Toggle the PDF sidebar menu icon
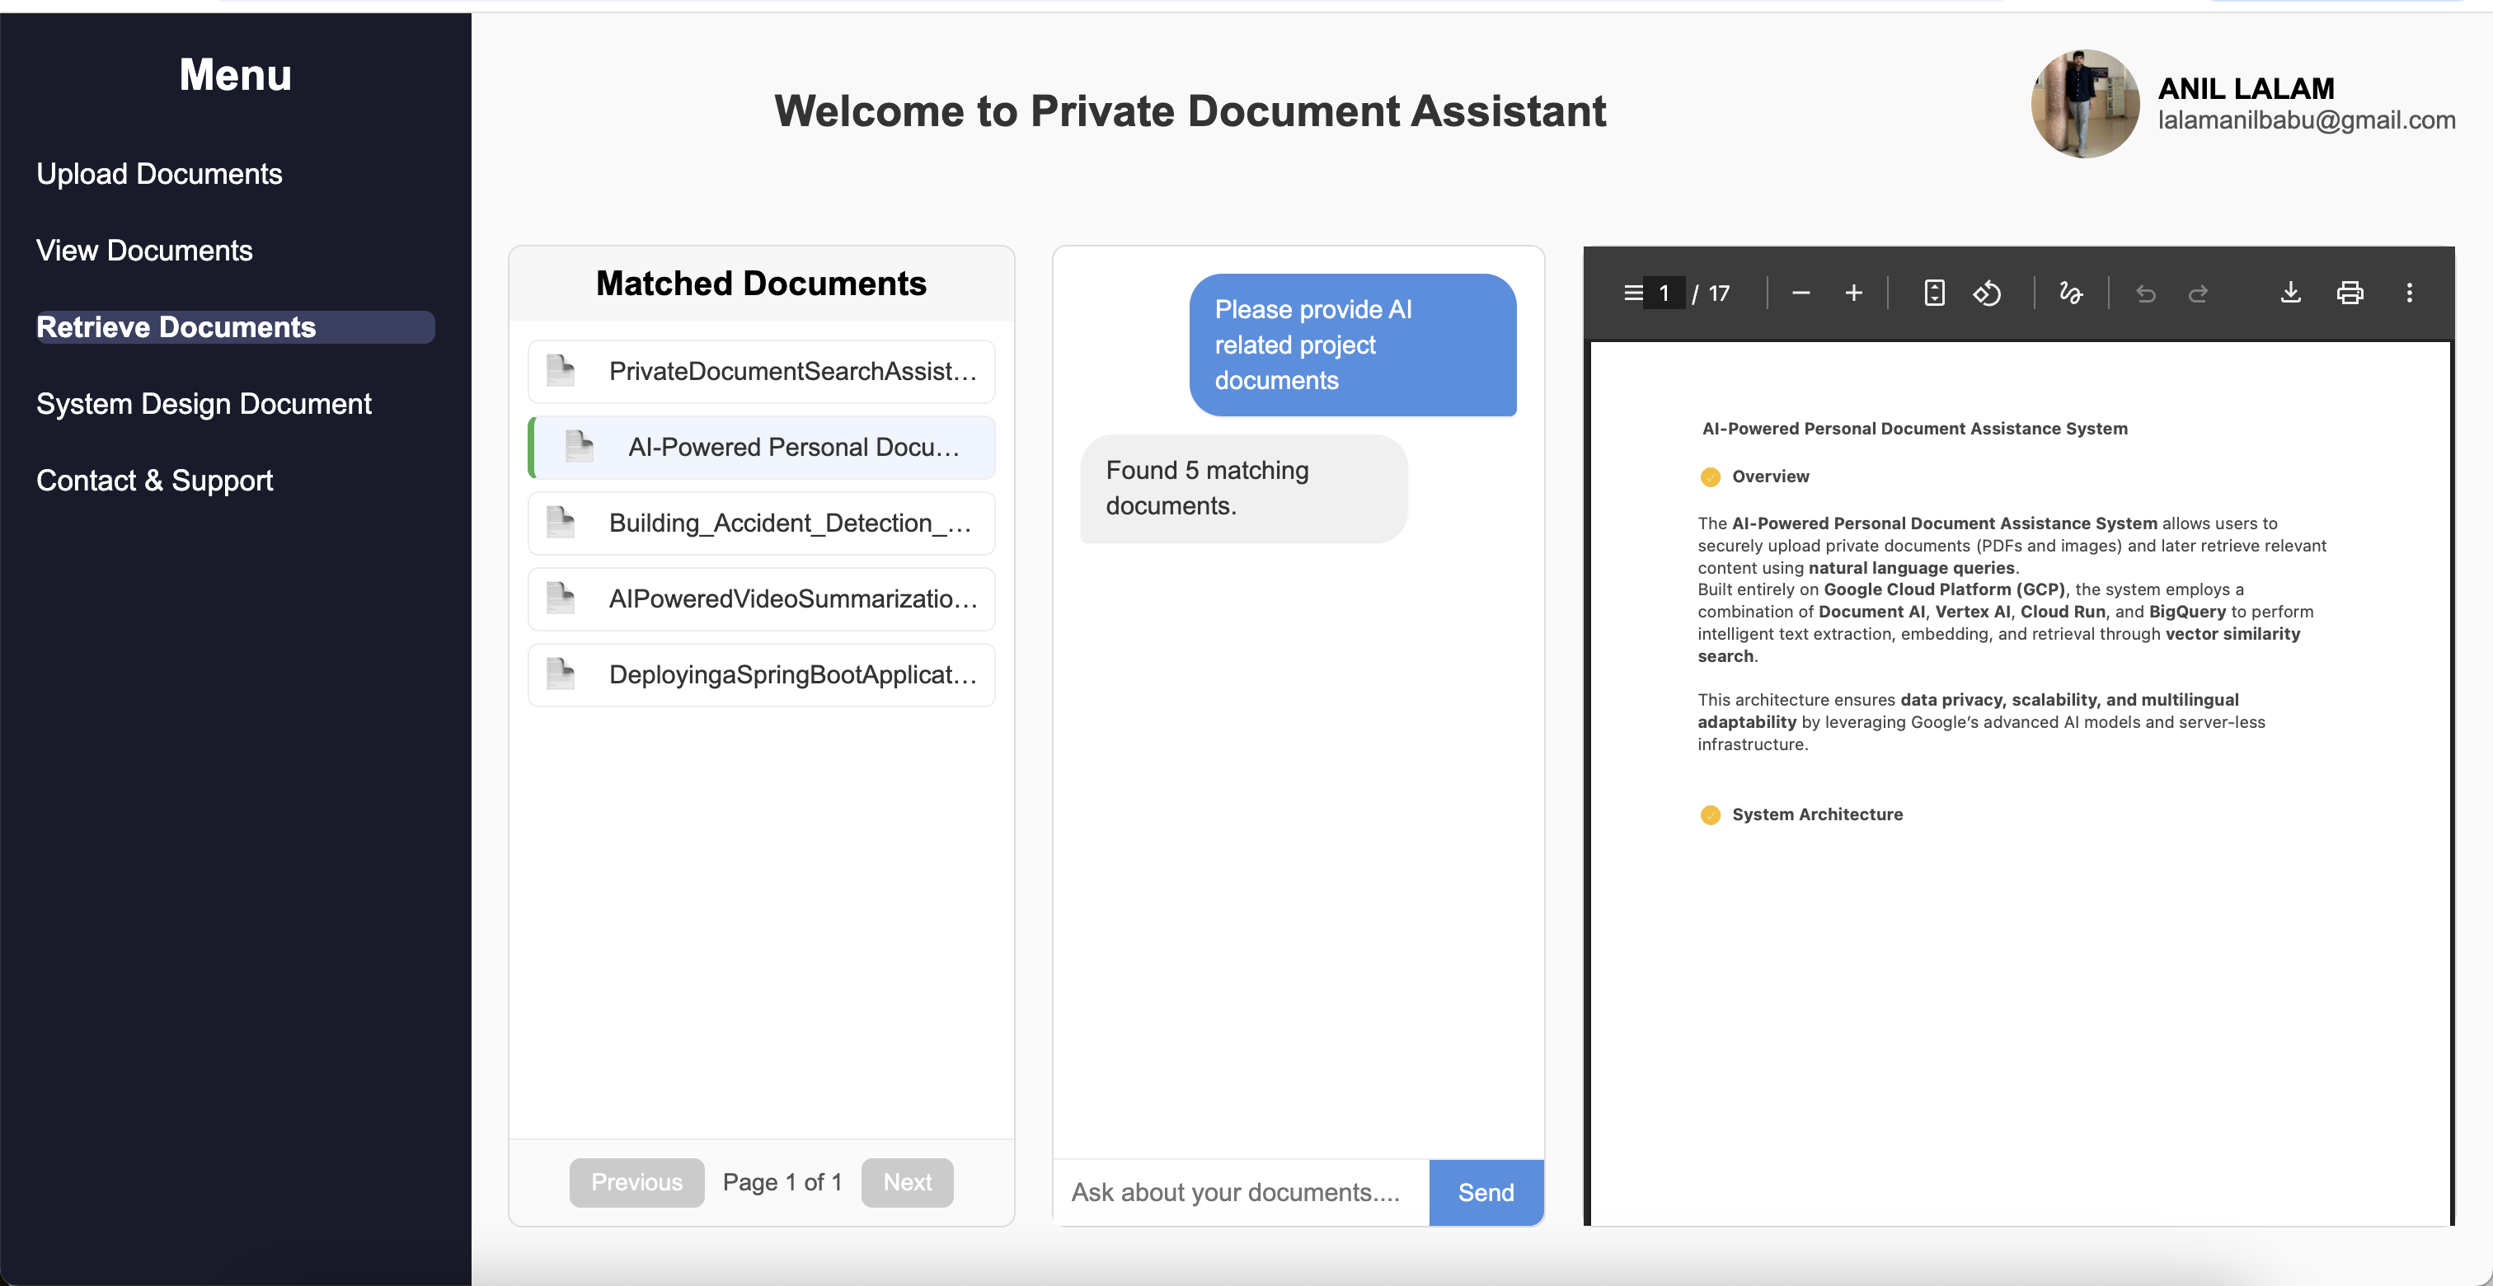2493x1286 pixels. [1632, 292]
